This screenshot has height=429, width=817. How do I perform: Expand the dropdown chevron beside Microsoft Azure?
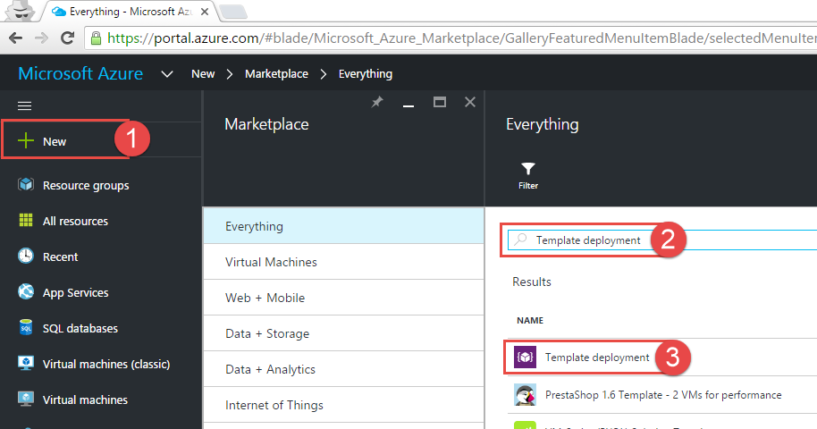coord(166,73)
